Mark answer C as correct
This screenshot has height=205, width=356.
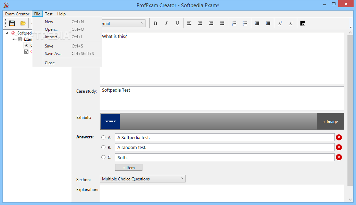[x=103, y=157]
